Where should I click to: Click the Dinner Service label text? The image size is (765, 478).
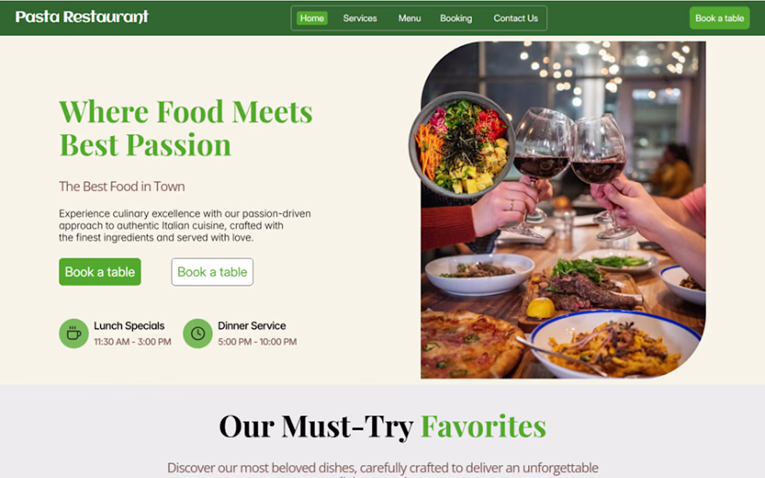pyautogui.click(x=252, y=325)
